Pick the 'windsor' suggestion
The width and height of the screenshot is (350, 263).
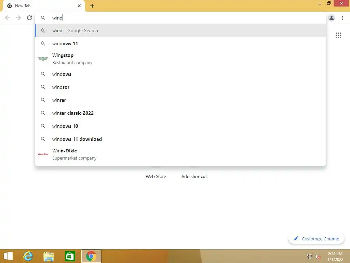tap(180, 87)
